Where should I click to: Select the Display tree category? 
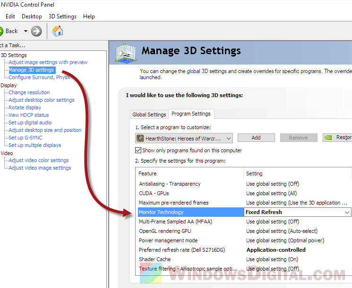coord(9,85)
